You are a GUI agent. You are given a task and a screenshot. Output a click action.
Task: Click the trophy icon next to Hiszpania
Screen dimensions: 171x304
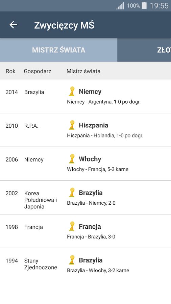click(x=72, y=125)
